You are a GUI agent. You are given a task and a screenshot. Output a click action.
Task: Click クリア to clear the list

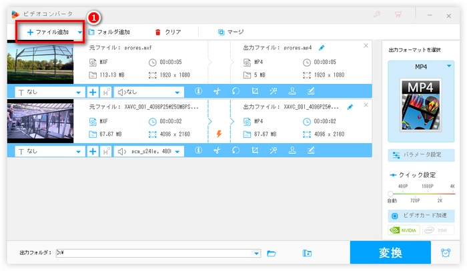click(167, 32)
